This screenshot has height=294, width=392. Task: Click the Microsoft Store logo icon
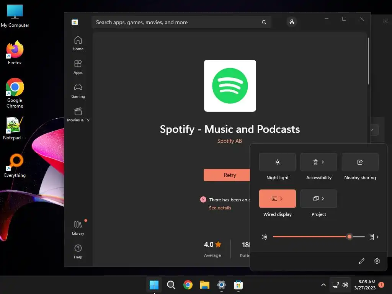point(75,22)
